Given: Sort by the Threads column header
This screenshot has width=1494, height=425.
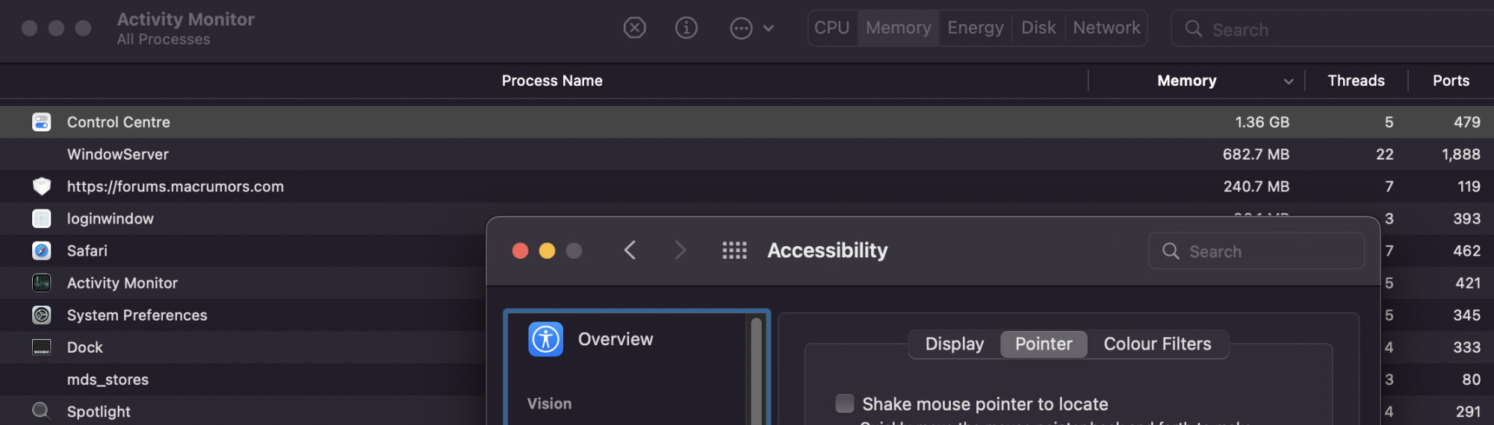Looking at the screenshot, I should [x=1355, y=81].
